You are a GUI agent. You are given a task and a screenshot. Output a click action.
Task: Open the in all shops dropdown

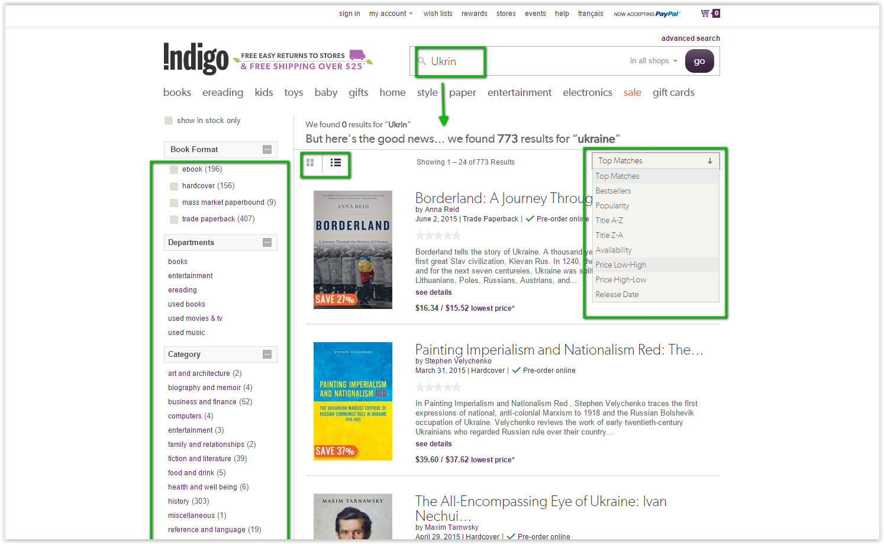(653, 61)
